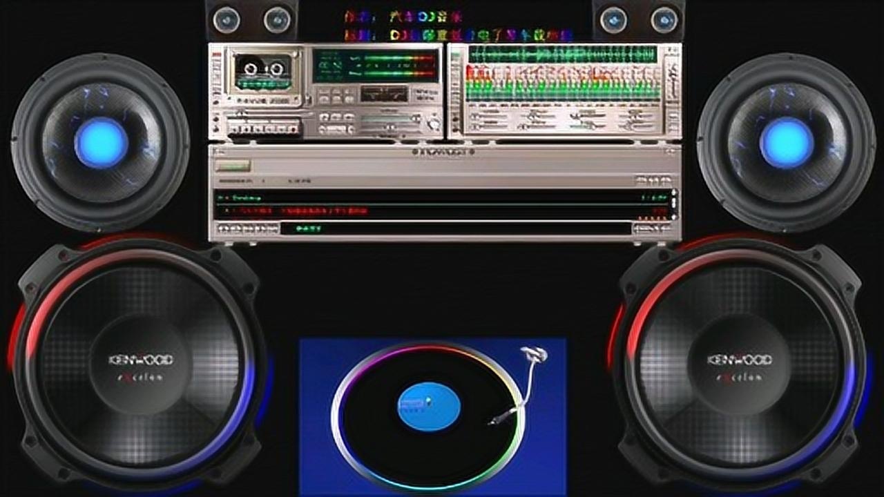Select the green first track in the playlist
Image resolution: width=884 pixels, height=497 pixels.
[442, 197]
